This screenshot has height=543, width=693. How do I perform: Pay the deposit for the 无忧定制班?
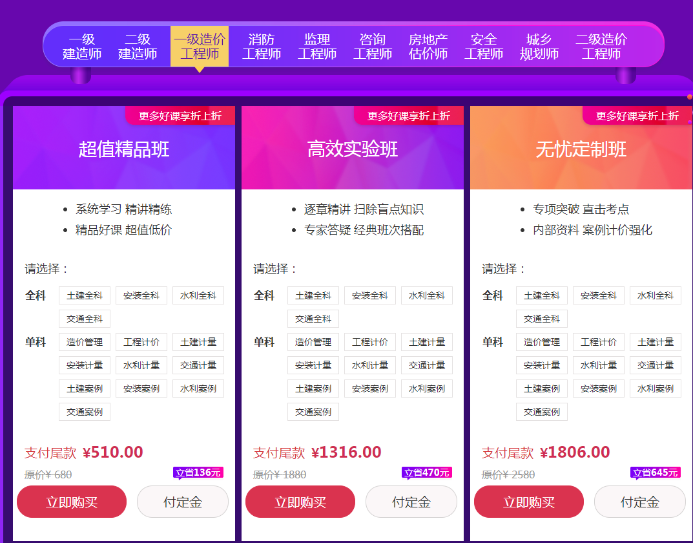(x=640, y=502)
